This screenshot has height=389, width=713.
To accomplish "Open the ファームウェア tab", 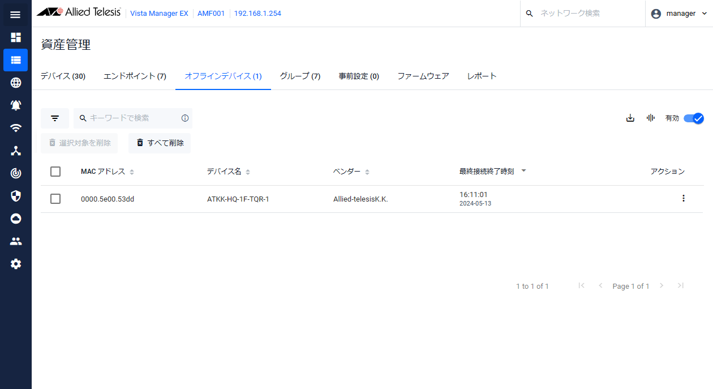I will click(x=423, y=76).
